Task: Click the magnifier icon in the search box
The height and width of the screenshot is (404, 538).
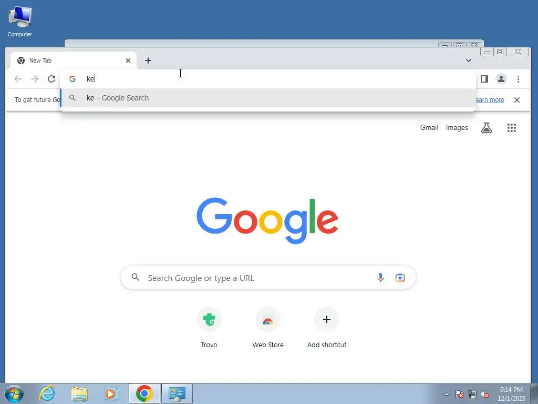Action: click(x=136, y=277)
